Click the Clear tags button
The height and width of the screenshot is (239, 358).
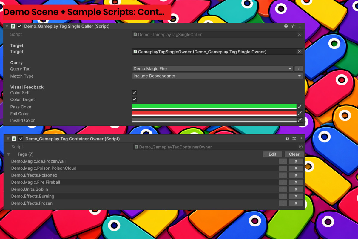coord(294,154)
